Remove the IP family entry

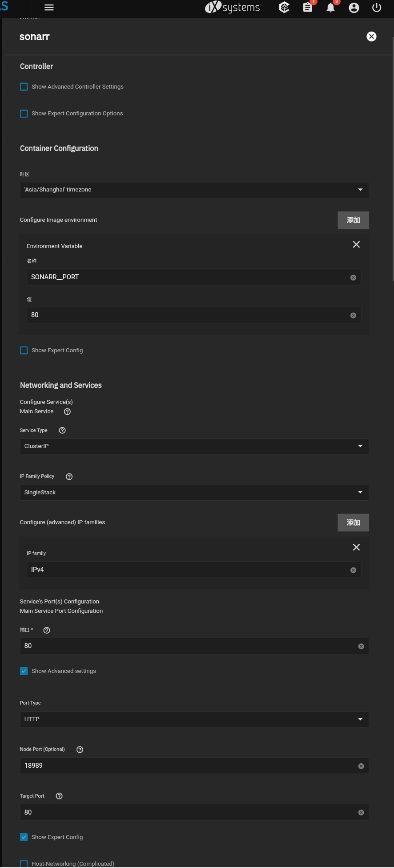[x=356, y=547]
